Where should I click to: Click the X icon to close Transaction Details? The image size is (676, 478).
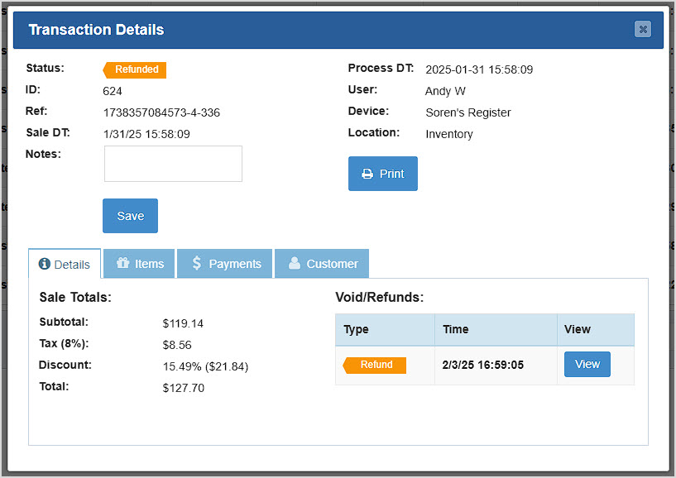pyautogui.click(x=643, y=29)
